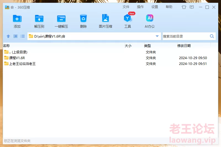Open the 文件 menu
The width and height of the screenshot is (221, 147).
pyautogui.click(x=126, y=7)
